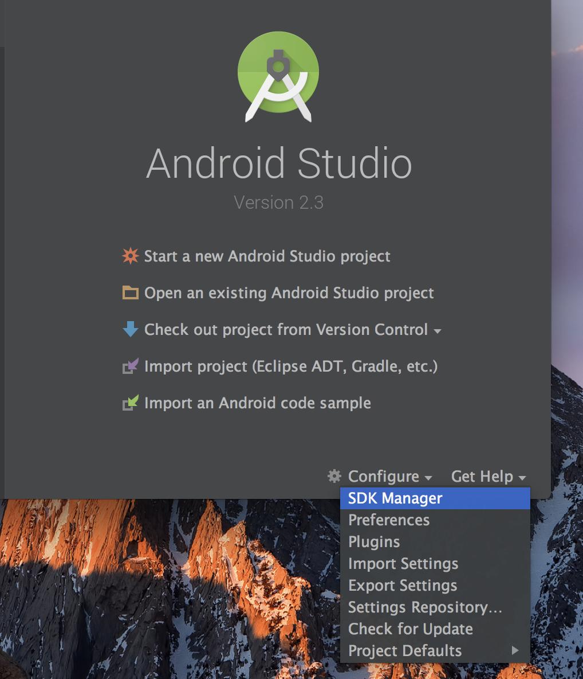The height and width of the screenshot is (679, 583).
Task: Expand the Project Defaults submenu arrow
Action: click(x=515, y=650)
